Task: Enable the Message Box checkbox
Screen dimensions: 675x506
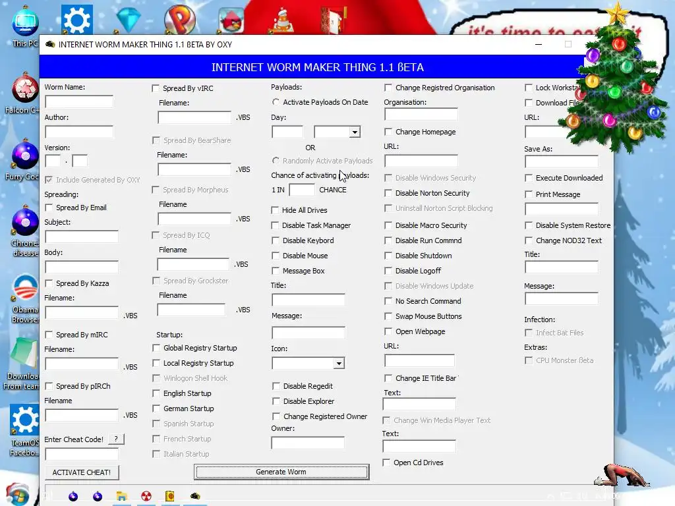Action: click(x=276, y=271)
